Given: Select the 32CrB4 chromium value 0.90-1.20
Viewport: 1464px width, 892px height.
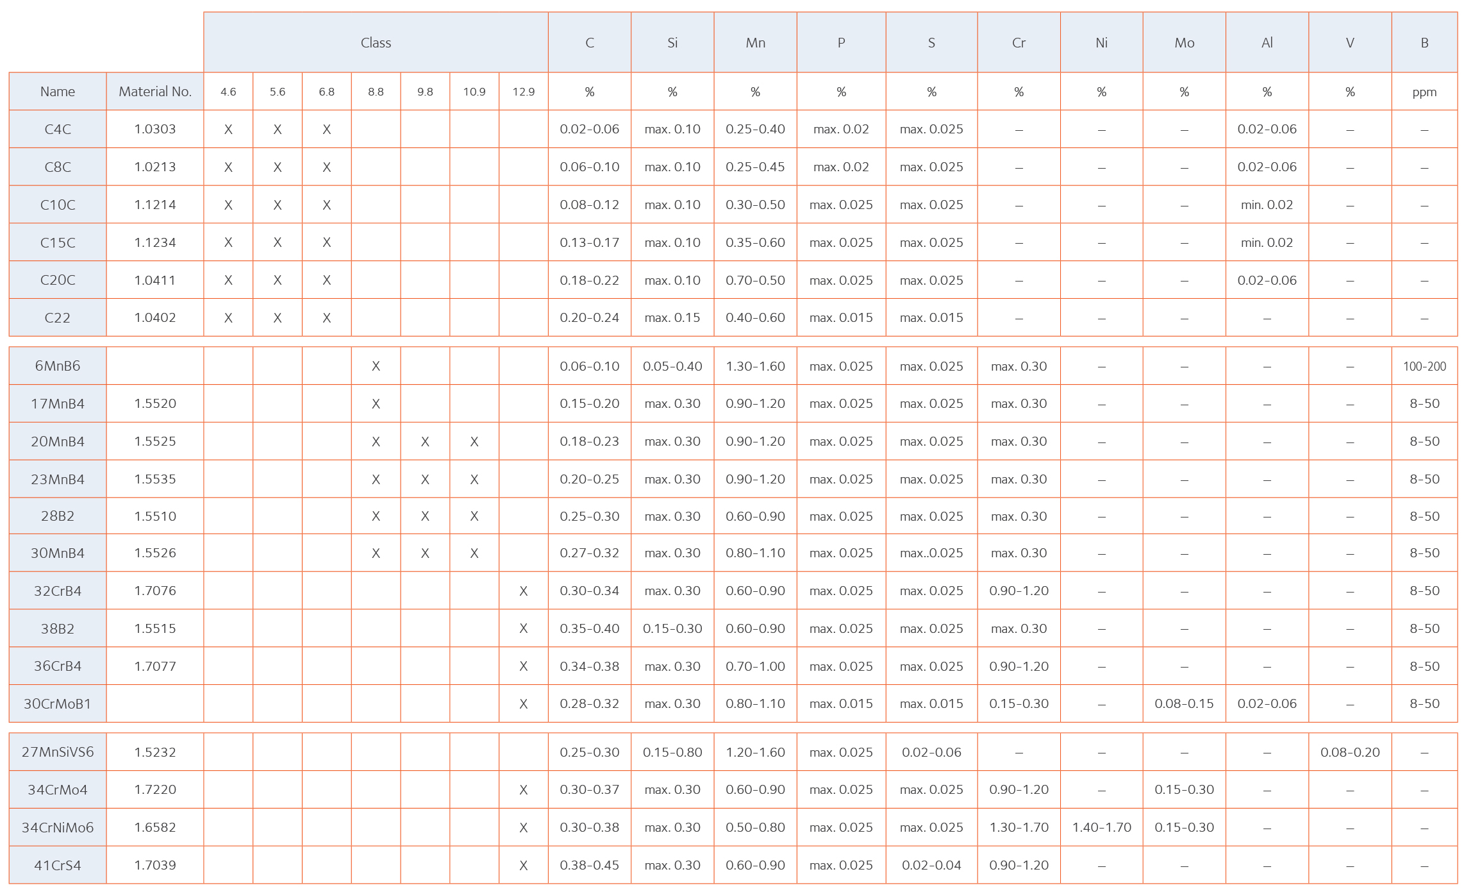Looking at the screenshot, I should click(x=1019, y=591).
